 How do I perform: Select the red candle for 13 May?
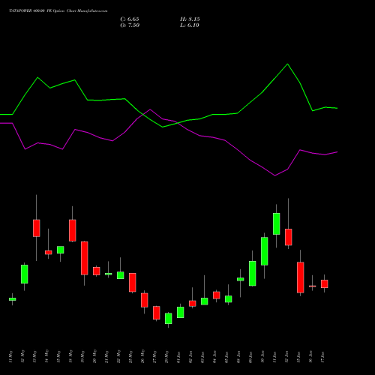(x=37, y=228)
